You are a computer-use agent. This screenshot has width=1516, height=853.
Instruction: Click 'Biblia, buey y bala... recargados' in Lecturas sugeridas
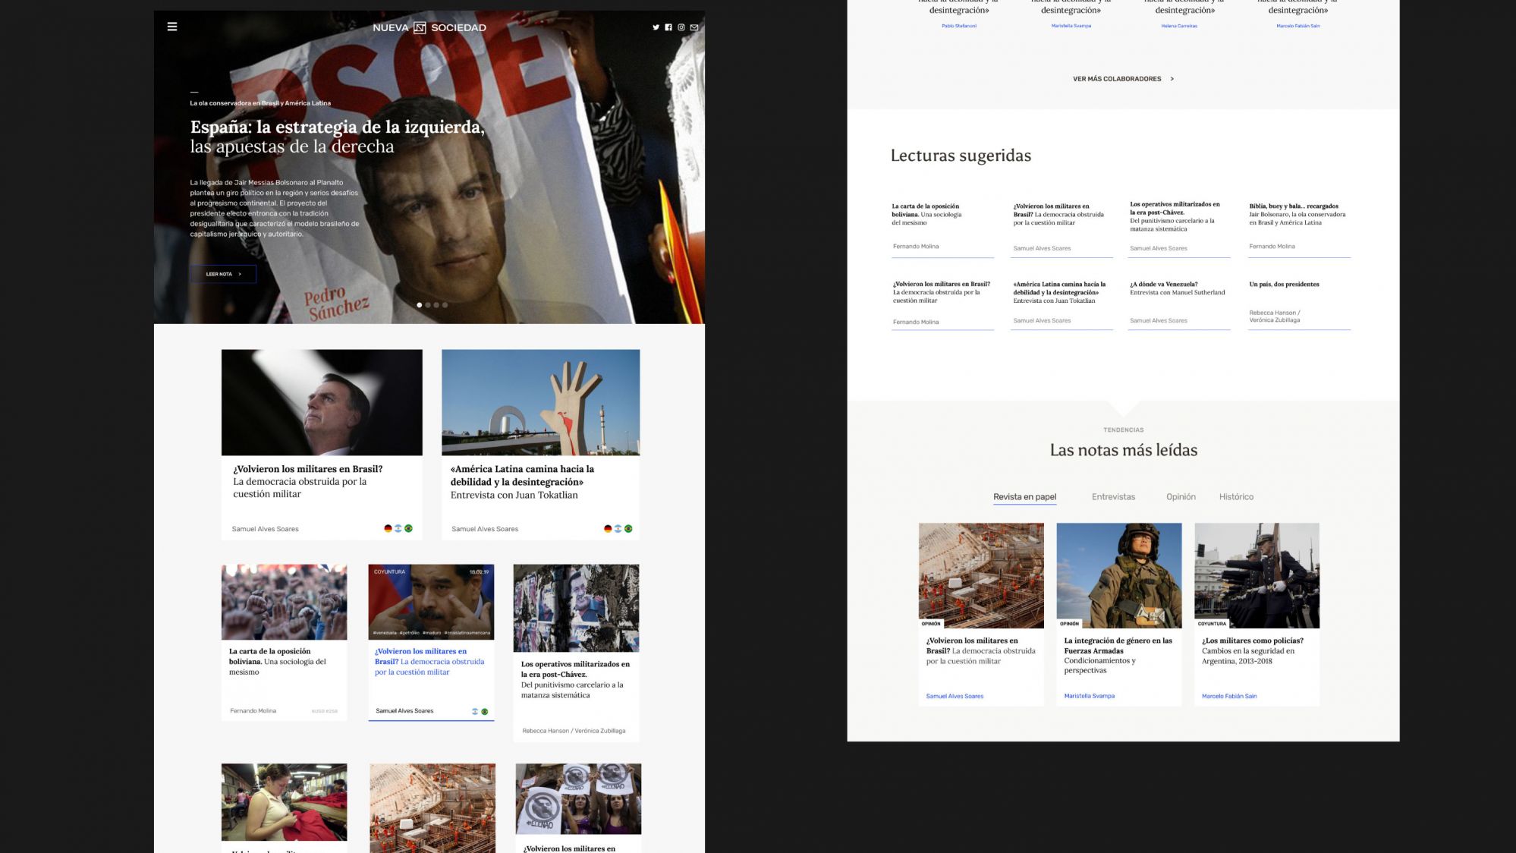(1294, 206)
